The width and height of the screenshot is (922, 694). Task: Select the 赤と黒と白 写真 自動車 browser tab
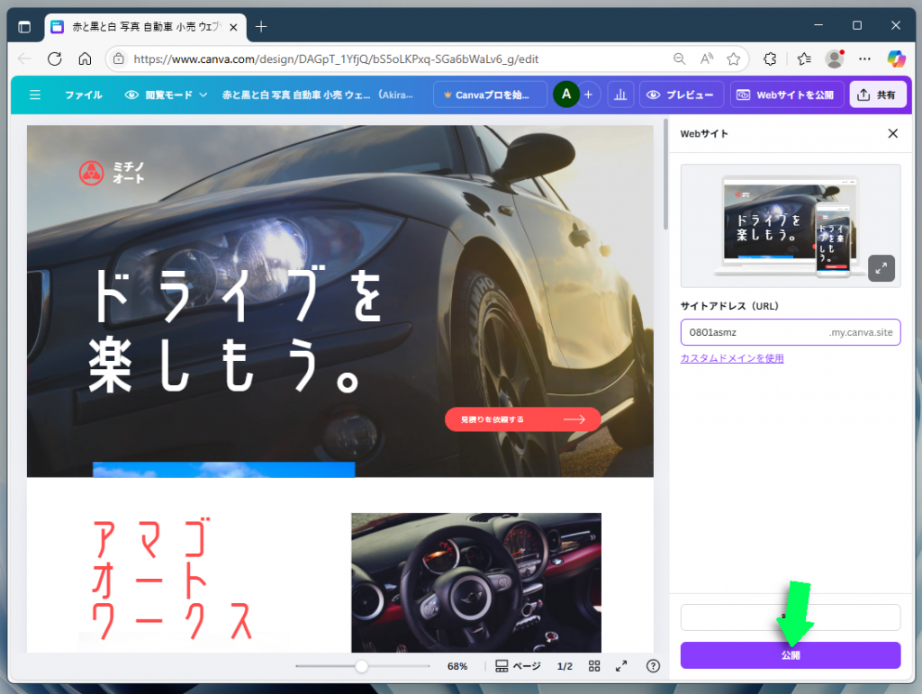[135, 27]
